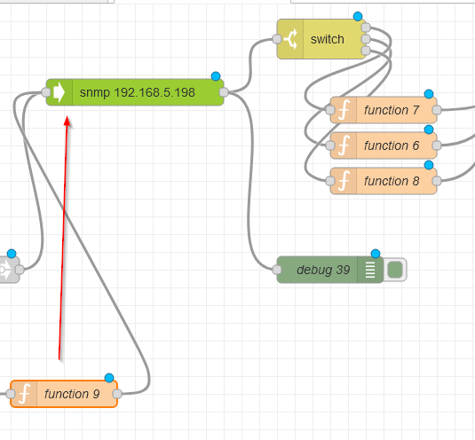Viewport: 475px width, 440px height.
Task: Click the blue changed dot on snmp node
Action: point(216,76)
